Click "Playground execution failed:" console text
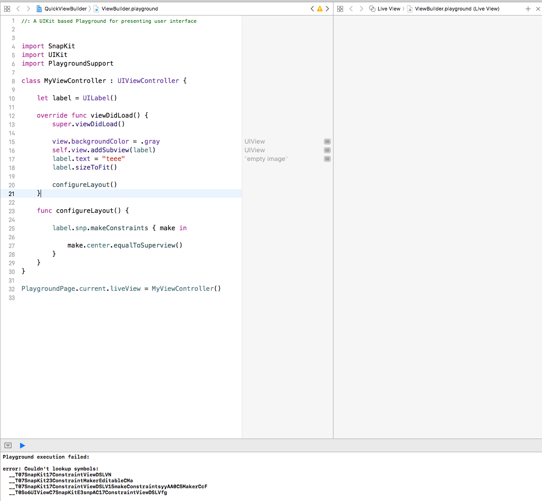This screenshot has height=501, width=542. point(46,457)
